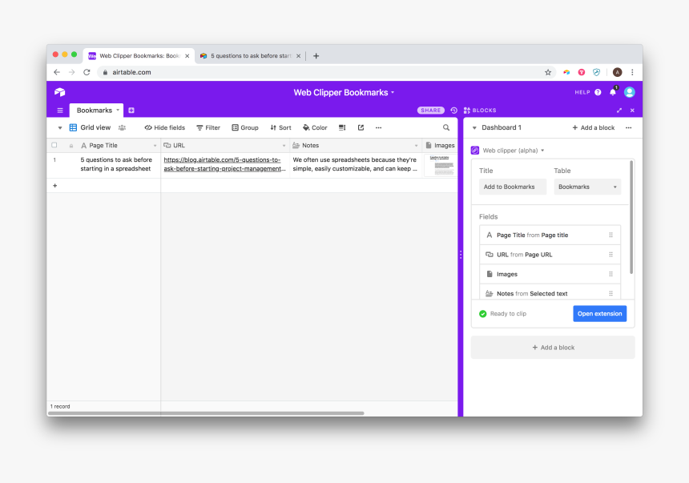Viewport: 689px width, 483px height.
Task: Toggle the select-all rows checkbox
Action: pyautogui.click(x=54, y=146)
